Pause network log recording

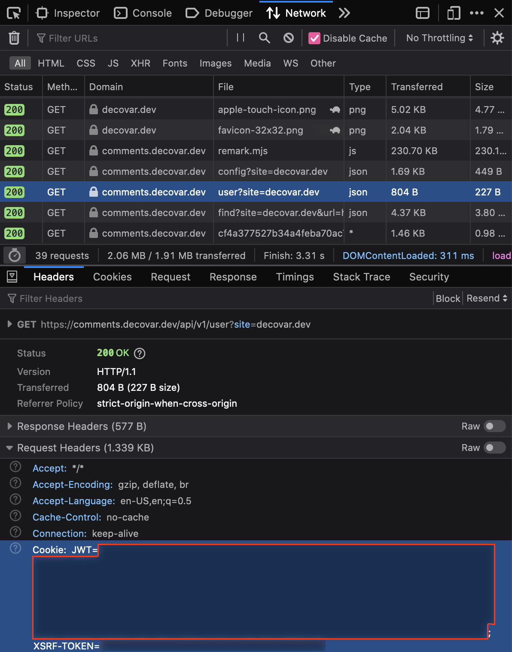(x=241, y=38)
